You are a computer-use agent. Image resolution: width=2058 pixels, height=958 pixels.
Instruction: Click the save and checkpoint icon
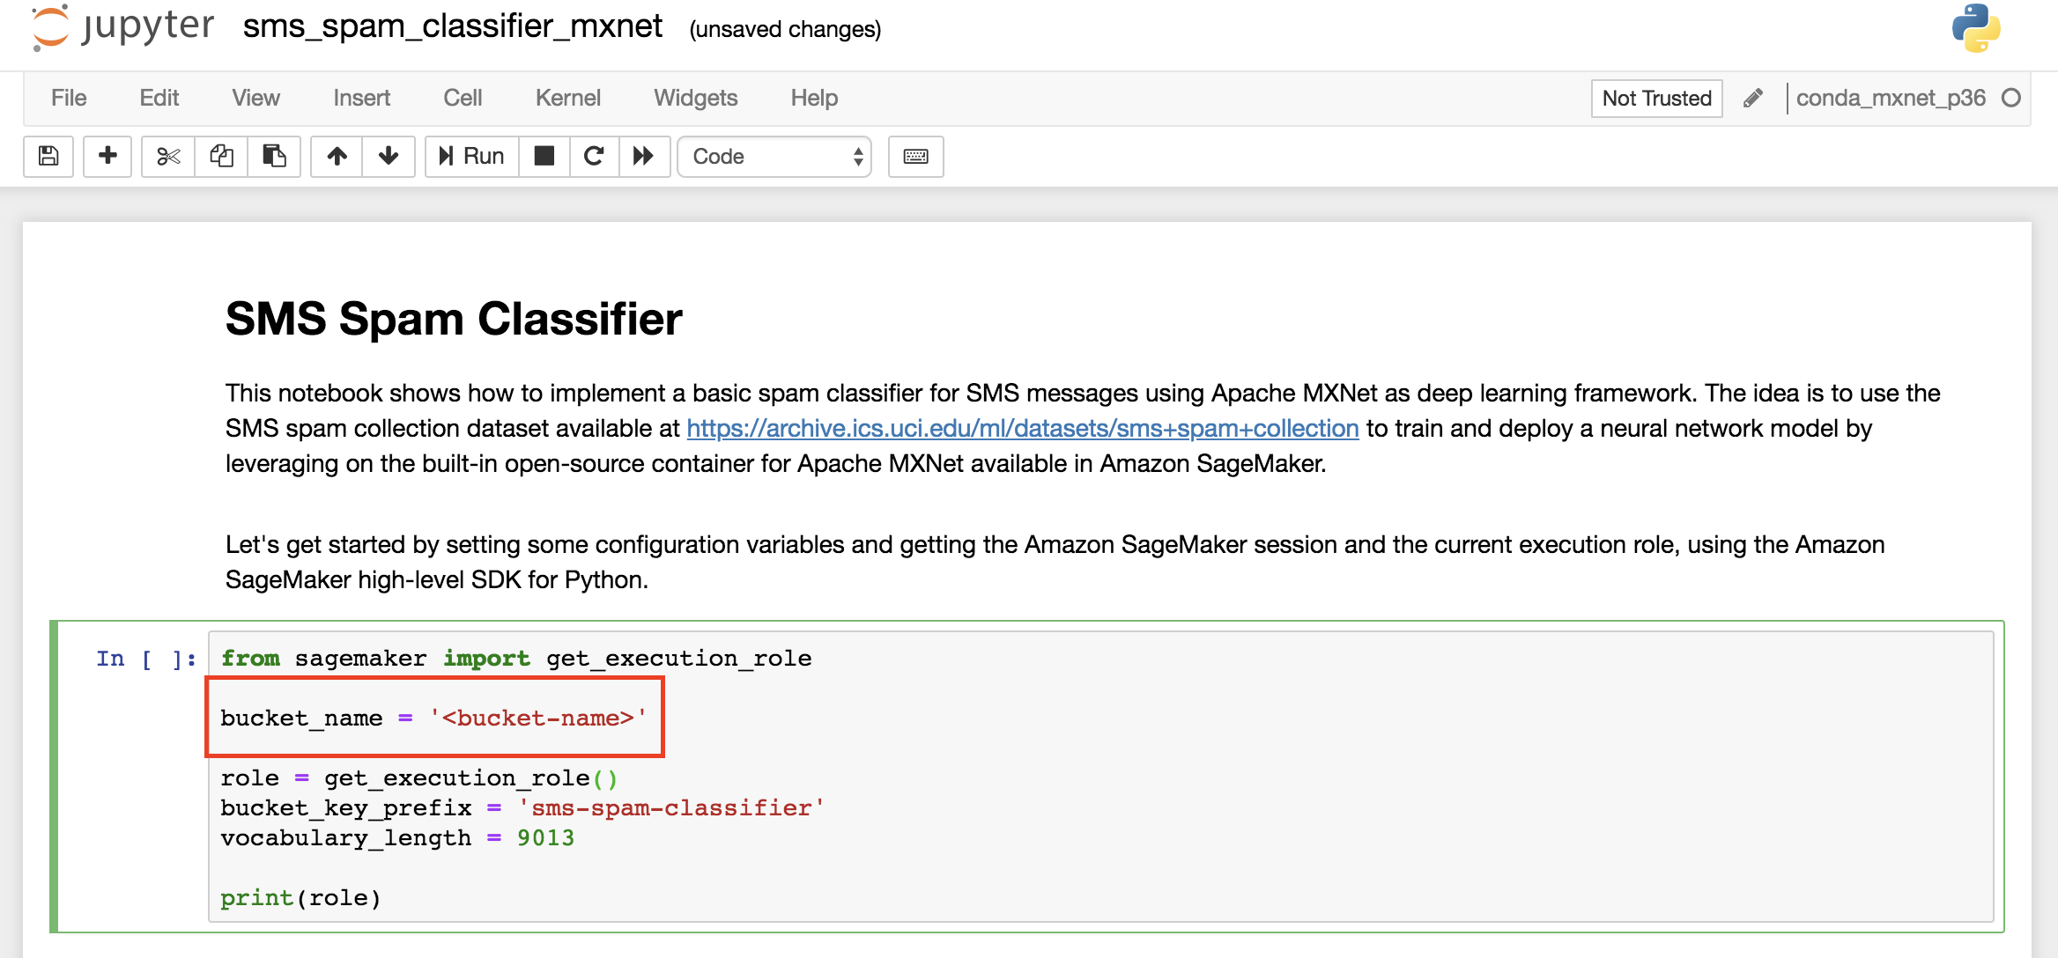(48, 156)
